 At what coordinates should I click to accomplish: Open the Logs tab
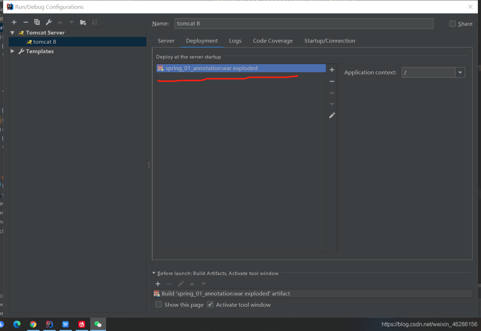tap(235, 41)
